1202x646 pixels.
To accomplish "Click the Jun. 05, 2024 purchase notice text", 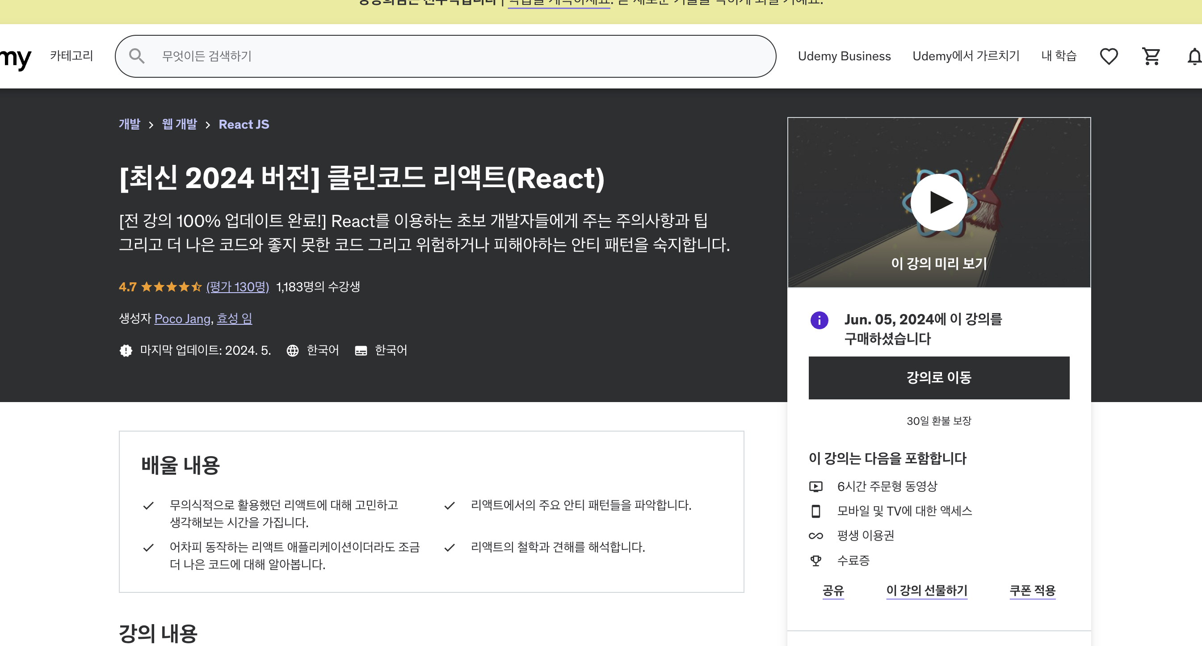I will coord(924,329).
